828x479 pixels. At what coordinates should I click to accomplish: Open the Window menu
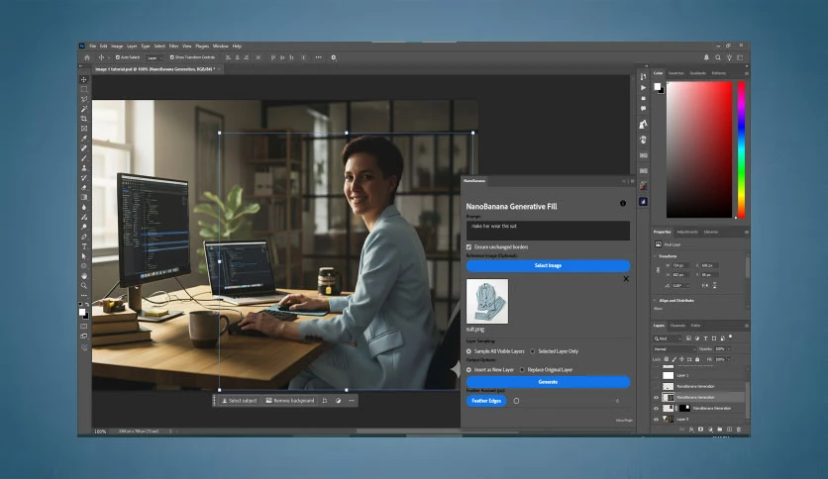[x=220, y=46]
